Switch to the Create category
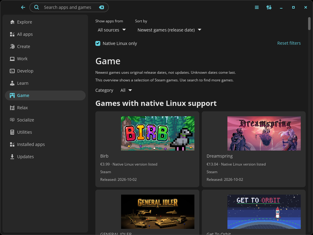The width and height of the screenshot is (313, 235). 45,47
